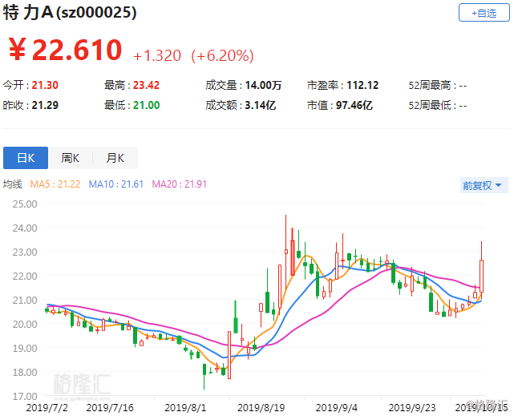The height and width of the screenshot is (416, 514).
Task: Click today's open value 21.30
Action: [x=45, y=85]
